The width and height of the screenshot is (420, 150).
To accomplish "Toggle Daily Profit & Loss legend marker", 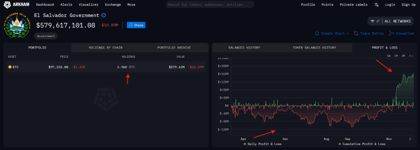I will coord(244,144).
